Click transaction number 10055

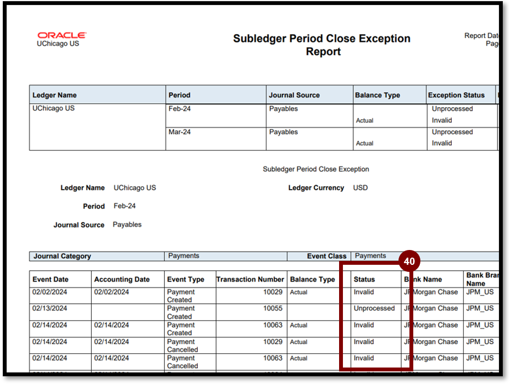(273, 308)
